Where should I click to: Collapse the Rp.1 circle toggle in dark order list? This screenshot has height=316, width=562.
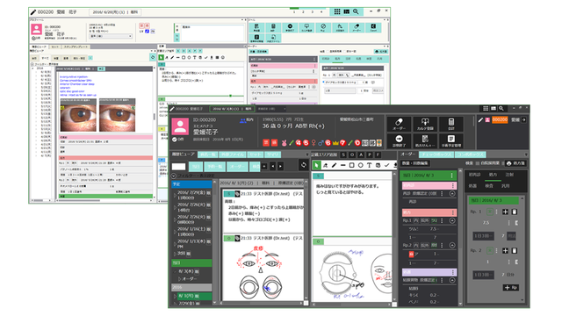pyautogui.click(x=452, y=220)
